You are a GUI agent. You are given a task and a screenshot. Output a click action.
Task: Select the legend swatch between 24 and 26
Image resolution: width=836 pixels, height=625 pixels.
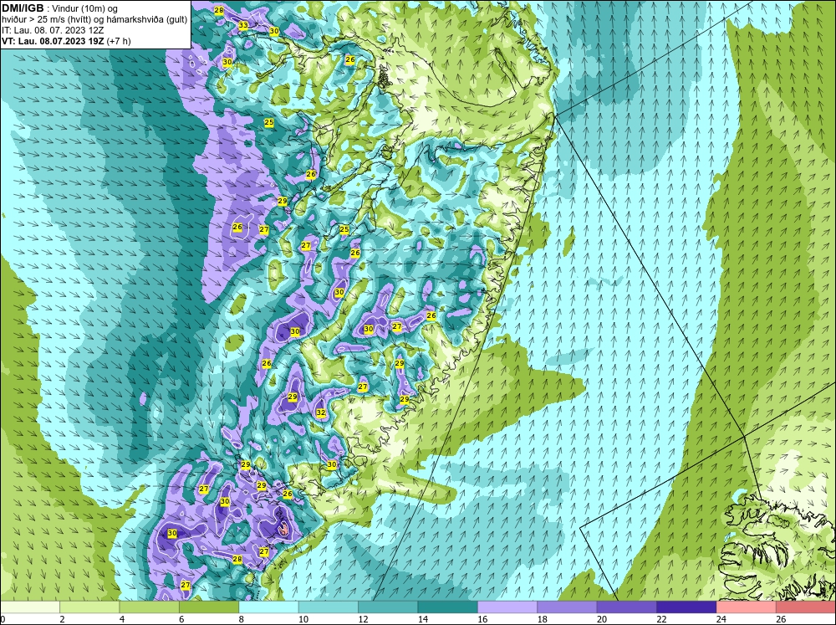click(x=747, y=607)
